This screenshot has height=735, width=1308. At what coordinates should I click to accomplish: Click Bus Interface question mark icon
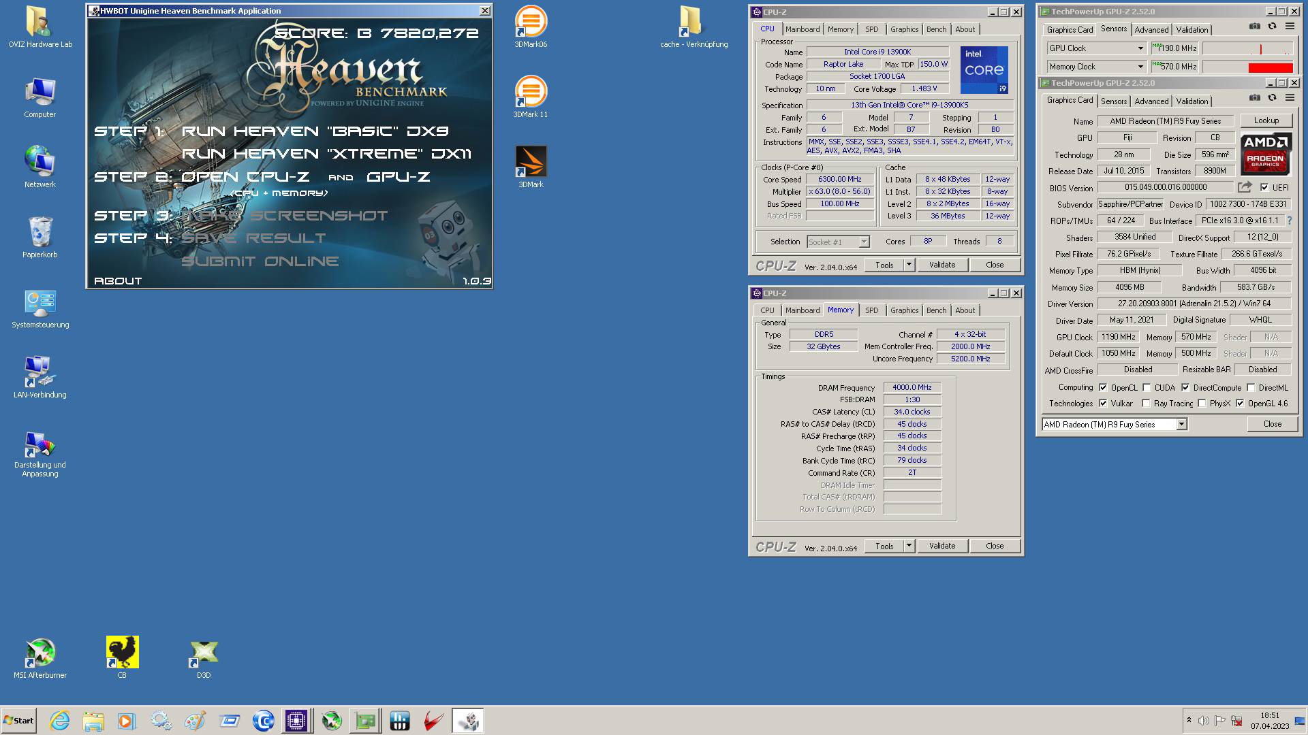tap(1289, 220)
